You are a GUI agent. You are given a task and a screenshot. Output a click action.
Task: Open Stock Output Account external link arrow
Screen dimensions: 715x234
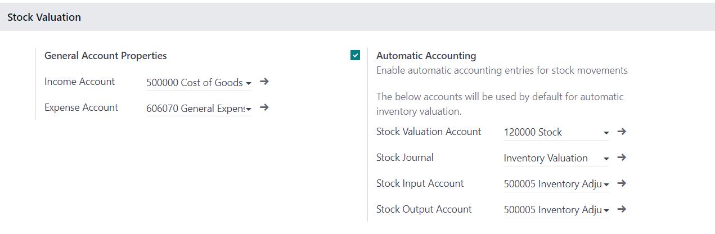[x=622, y=209]
